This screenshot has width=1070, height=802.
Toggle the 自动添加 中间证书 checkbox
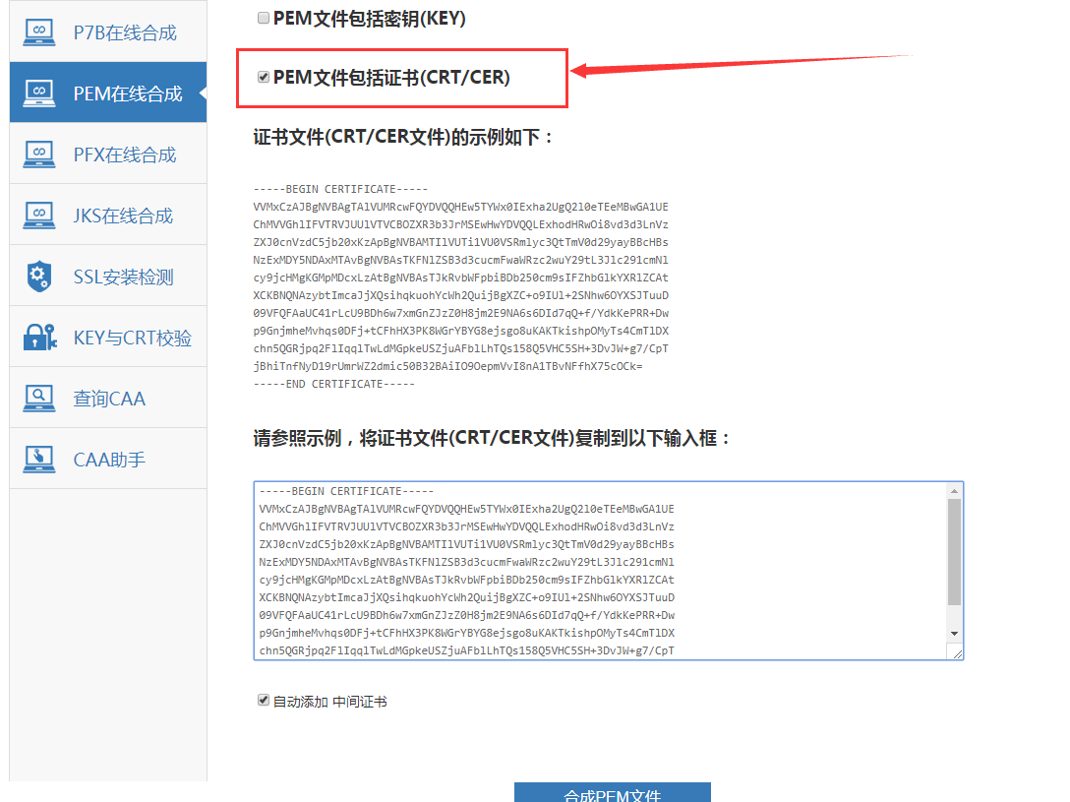click(263, 701)
